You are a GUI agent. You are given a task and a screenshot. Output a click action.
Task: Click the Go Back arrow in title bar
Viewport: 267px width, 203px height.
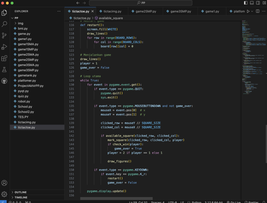pos(78,3)
